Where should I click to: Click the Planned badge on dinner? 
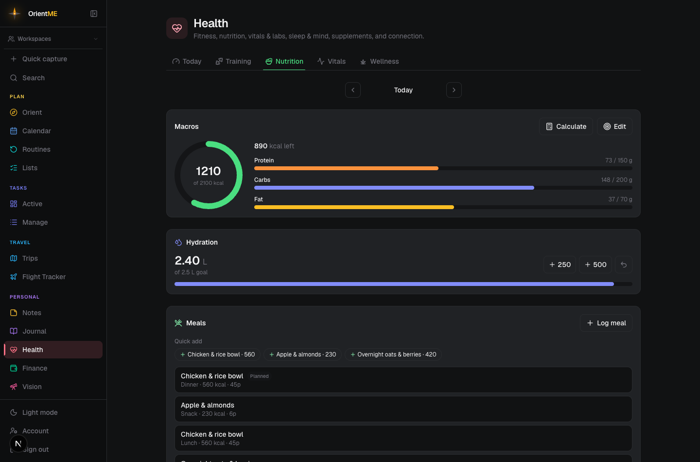pos(259,376)
